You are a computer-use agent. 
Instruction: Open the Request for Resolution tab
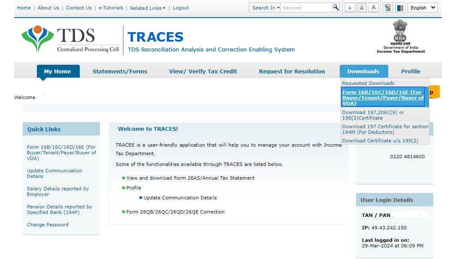tap(292, 72)
